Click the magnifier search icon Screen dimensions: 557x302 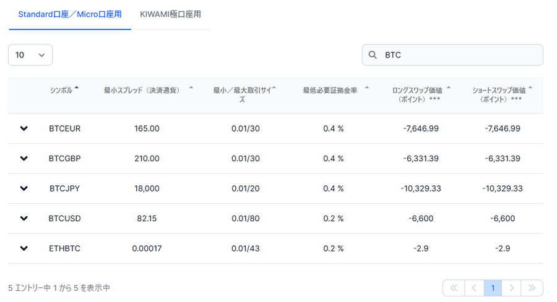pyautogui.click(x=373, y=55)
